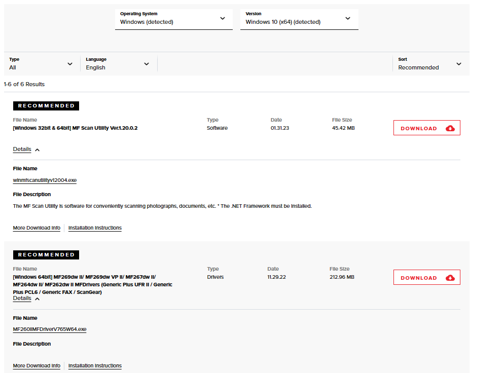The width and height of the screenshot is (504, 373).
Task: Open the MF260IIMFDriverV765W64.exe file link
Action: pos(50,329)
